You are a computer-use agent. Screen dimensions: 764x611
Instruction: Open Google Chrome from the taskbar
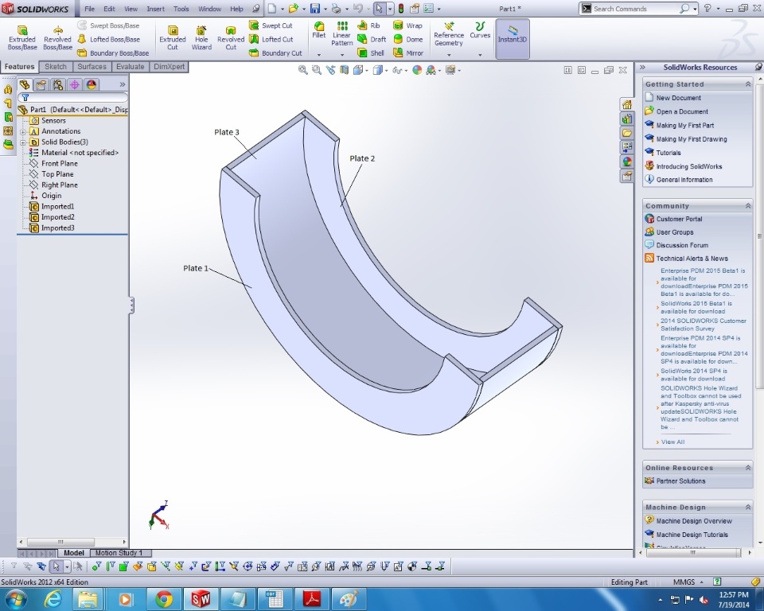pos(164,599)
